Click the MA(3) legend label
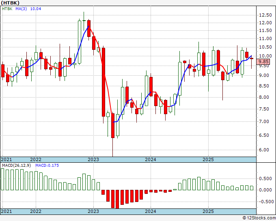The height and width of the screenshot is (221, 276). [21, 9]
